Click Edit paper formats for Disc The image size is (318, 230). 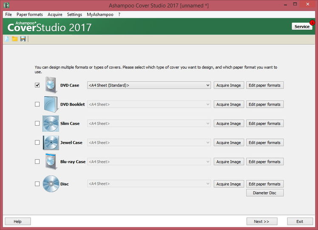coord(265,184)
